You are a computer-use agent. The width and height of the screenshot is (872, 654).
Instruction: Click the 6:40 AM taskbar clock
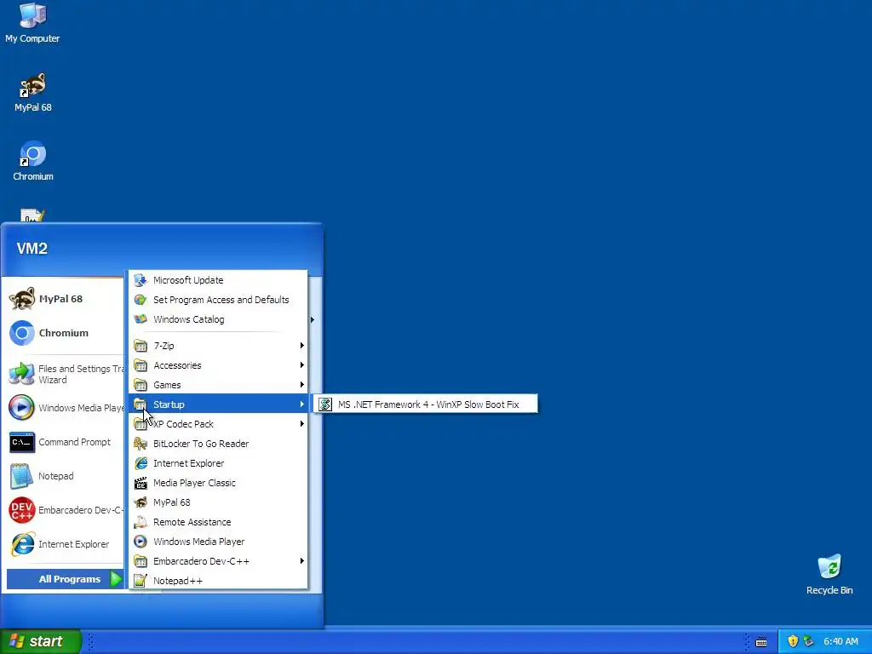pyautogui.click(x=840, y=641)
